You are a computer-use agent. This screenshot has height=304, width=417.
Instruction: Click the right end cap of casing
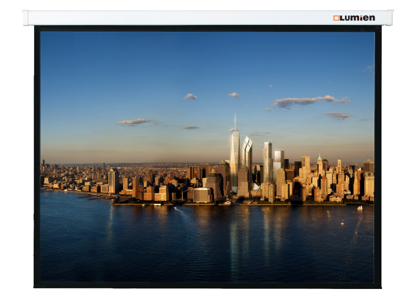[x=390, y=17]
